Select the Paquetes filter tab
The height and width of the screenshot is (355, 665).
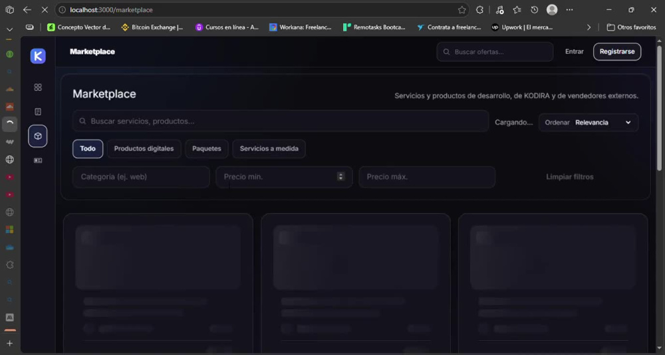[207, 149]
